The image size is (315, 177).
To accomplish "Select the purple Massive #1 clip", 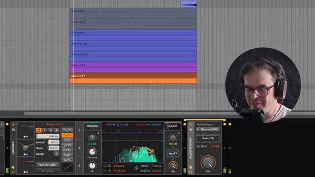I will coord(133,67).
